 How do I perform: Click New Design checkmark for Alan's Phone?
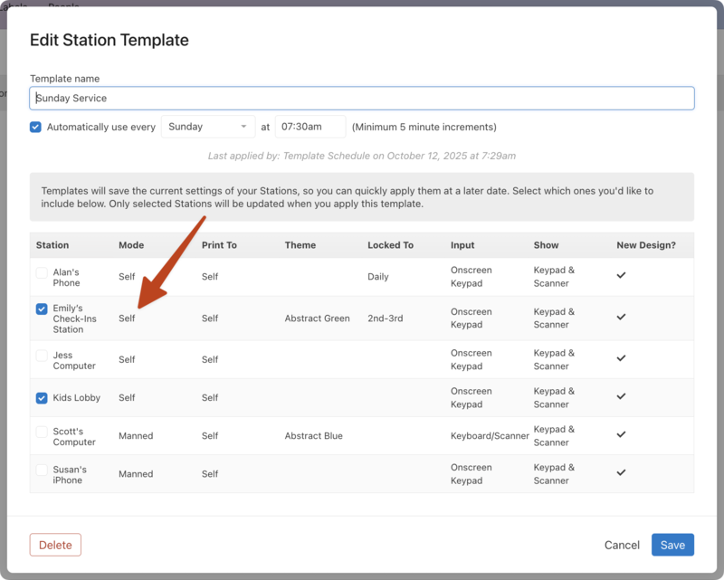click(621, 275)
